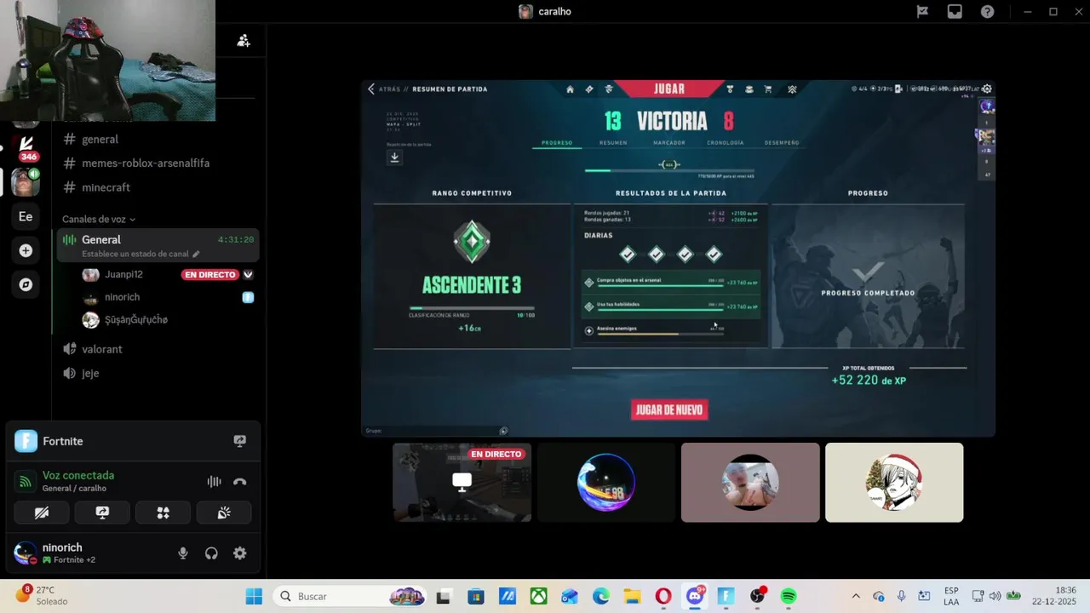
Task: Open the Discord inbox icon
Action: coord(955,11)
